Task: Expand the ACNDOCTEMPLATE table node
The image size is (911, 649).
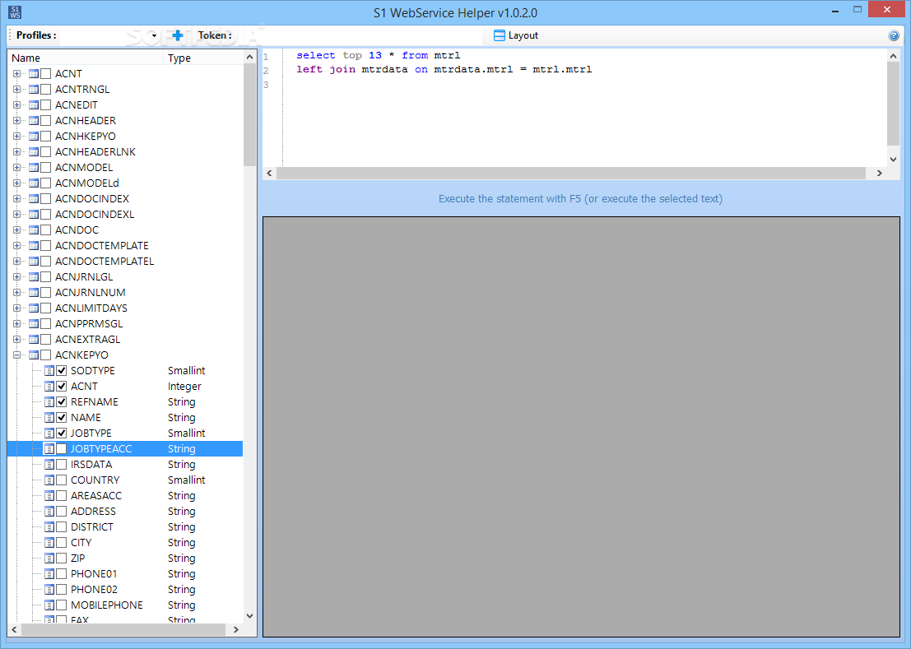Action: pos(16,246)
